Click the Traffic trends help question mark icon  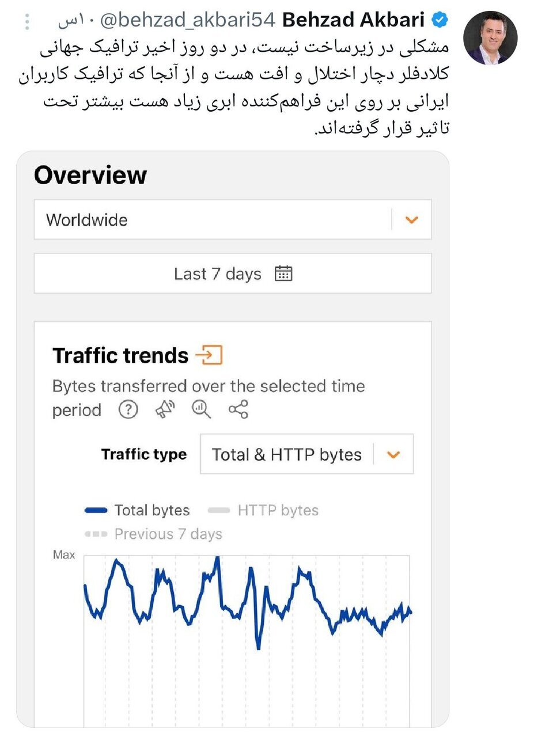click(128, 410)
